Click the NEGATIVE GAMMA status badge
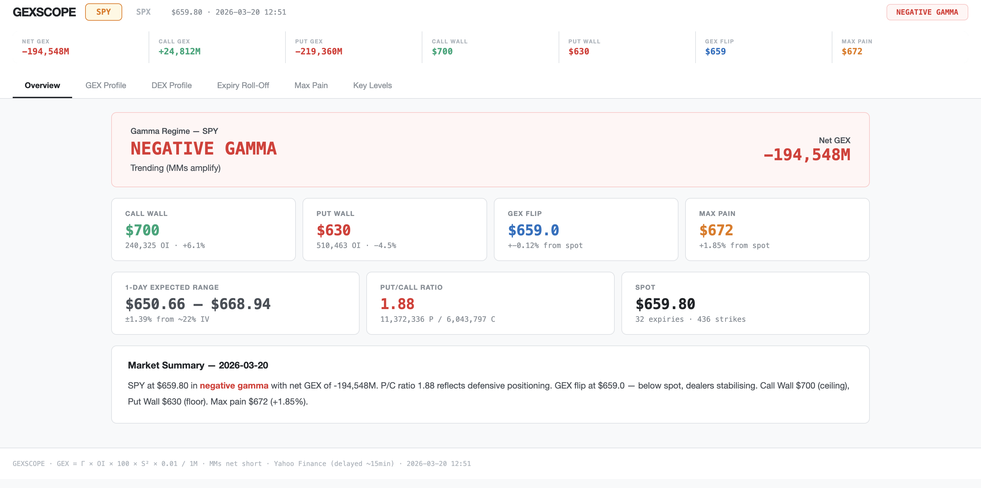981x488 pixels. coord(927,12)
